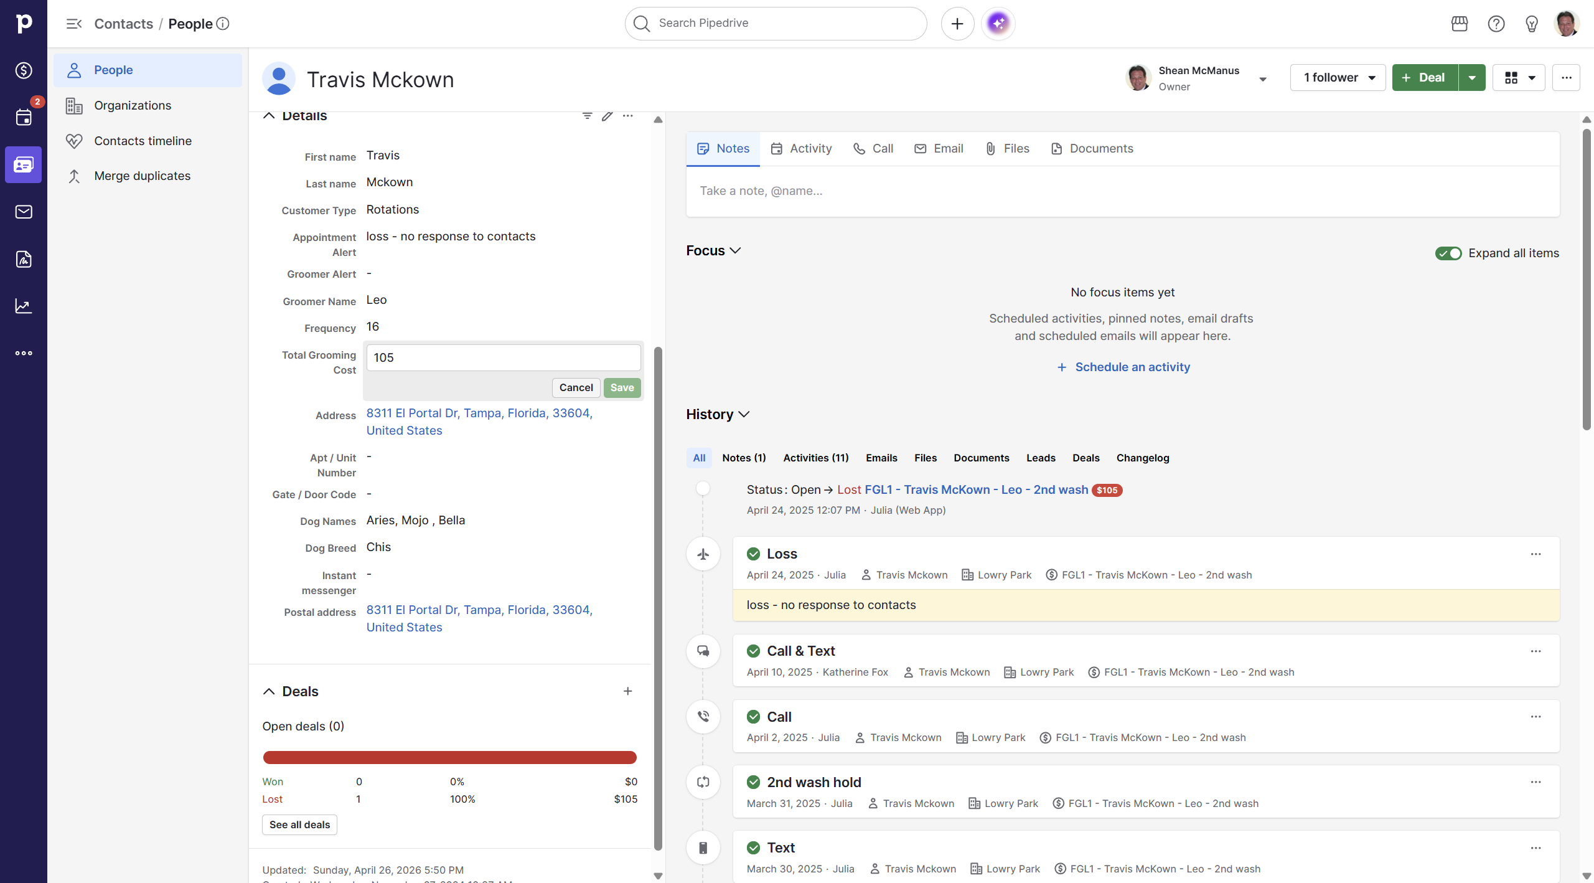1594x883 pixels.
Task: Toggle the Expand all items switch
Action: pos(1448,253)
